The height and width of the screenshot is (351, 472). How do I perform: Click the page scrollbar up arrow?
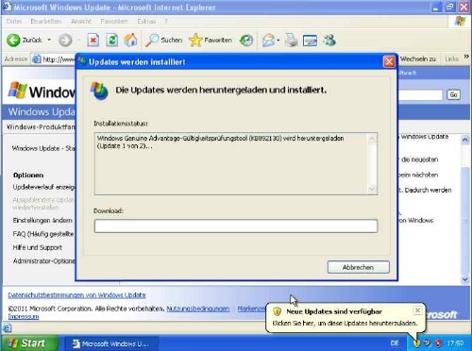click(465, 140)
